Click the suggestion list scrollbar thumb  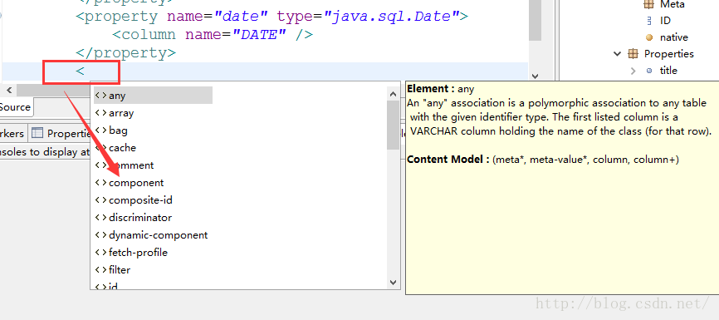pos(393,125)
